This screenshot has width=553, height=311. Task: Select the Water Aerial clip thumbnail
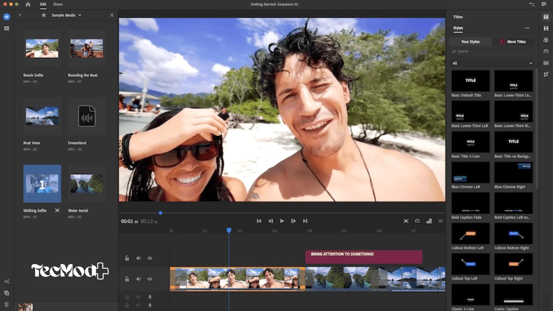[x=86, y=184]
